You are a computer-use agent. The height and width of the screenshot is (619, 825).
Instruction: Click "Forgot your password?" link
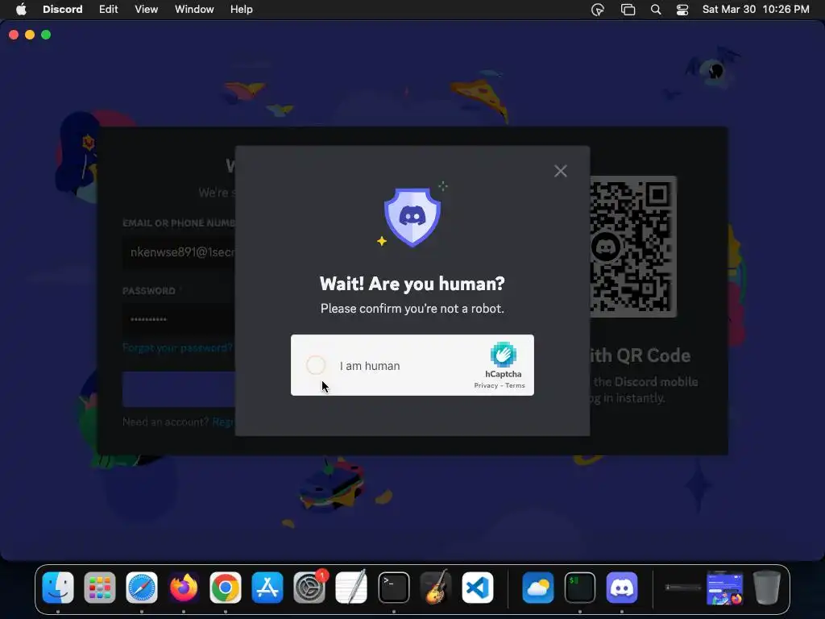tap(177, 348)
